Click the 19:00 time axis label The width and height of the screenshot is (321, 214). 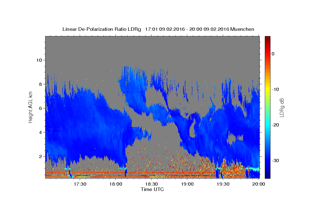click(x=187, y=184)
